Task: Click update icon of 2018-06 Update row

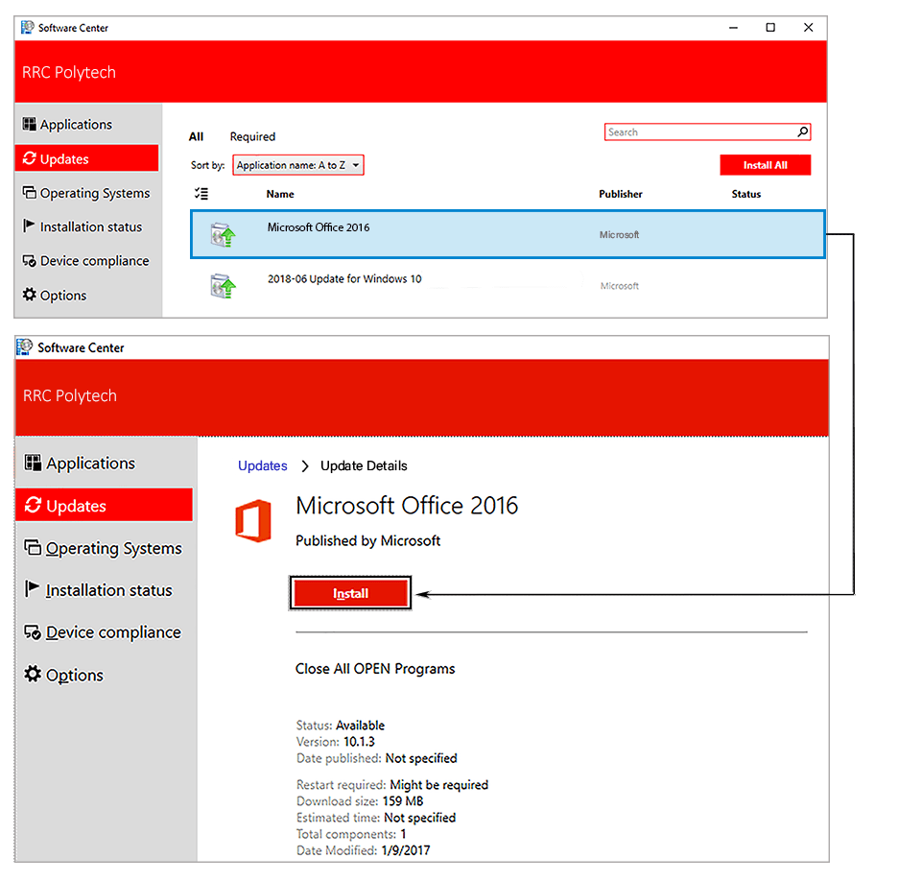Action: pyautogui.click(x=223, y=286)
